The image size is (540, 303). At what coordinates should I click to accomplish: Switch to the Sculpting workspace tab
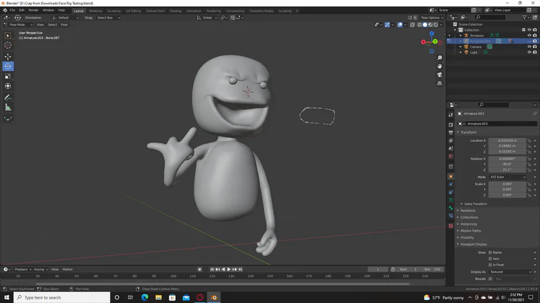(113, 11)
